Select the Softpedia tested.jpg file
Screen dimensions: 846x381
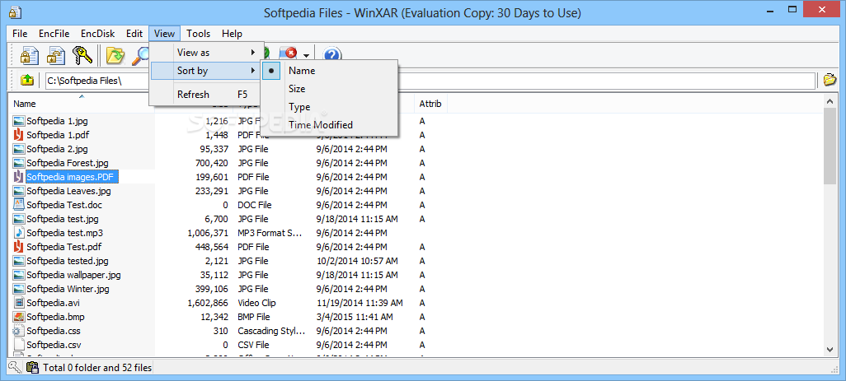(68, 261)
